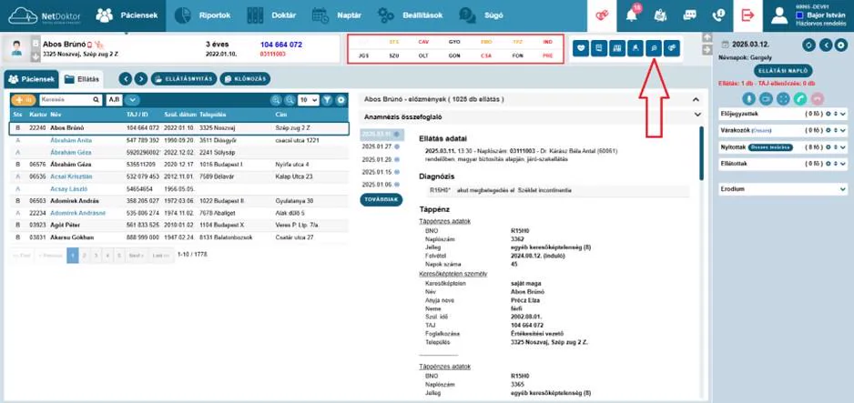The height and width of the screenshot is (403, 854).
Task: Open the Súgó help menu
Action: pos(482,15)
